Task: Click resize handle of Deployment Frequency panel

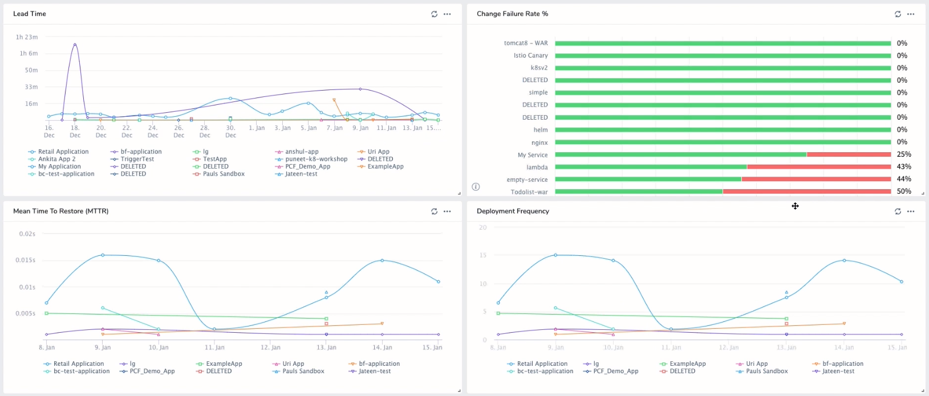Action: pos(923,391)
